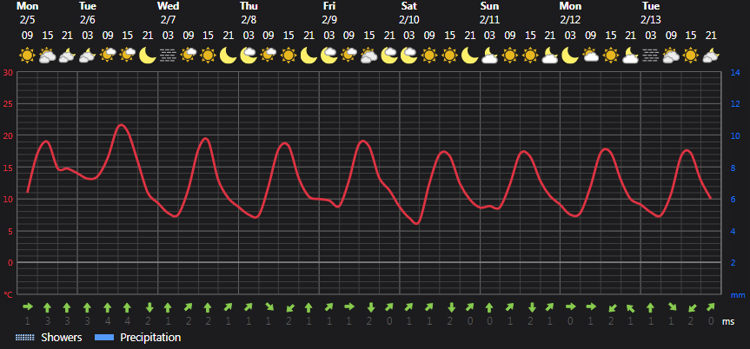Select the Wed 2/7 day header
Image resolution: width=750 pixels, height=349 pixels.
click(168, 13)
